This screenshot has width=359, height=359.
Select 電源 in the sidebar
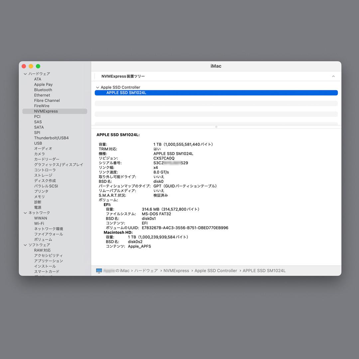tap(38, 207)
